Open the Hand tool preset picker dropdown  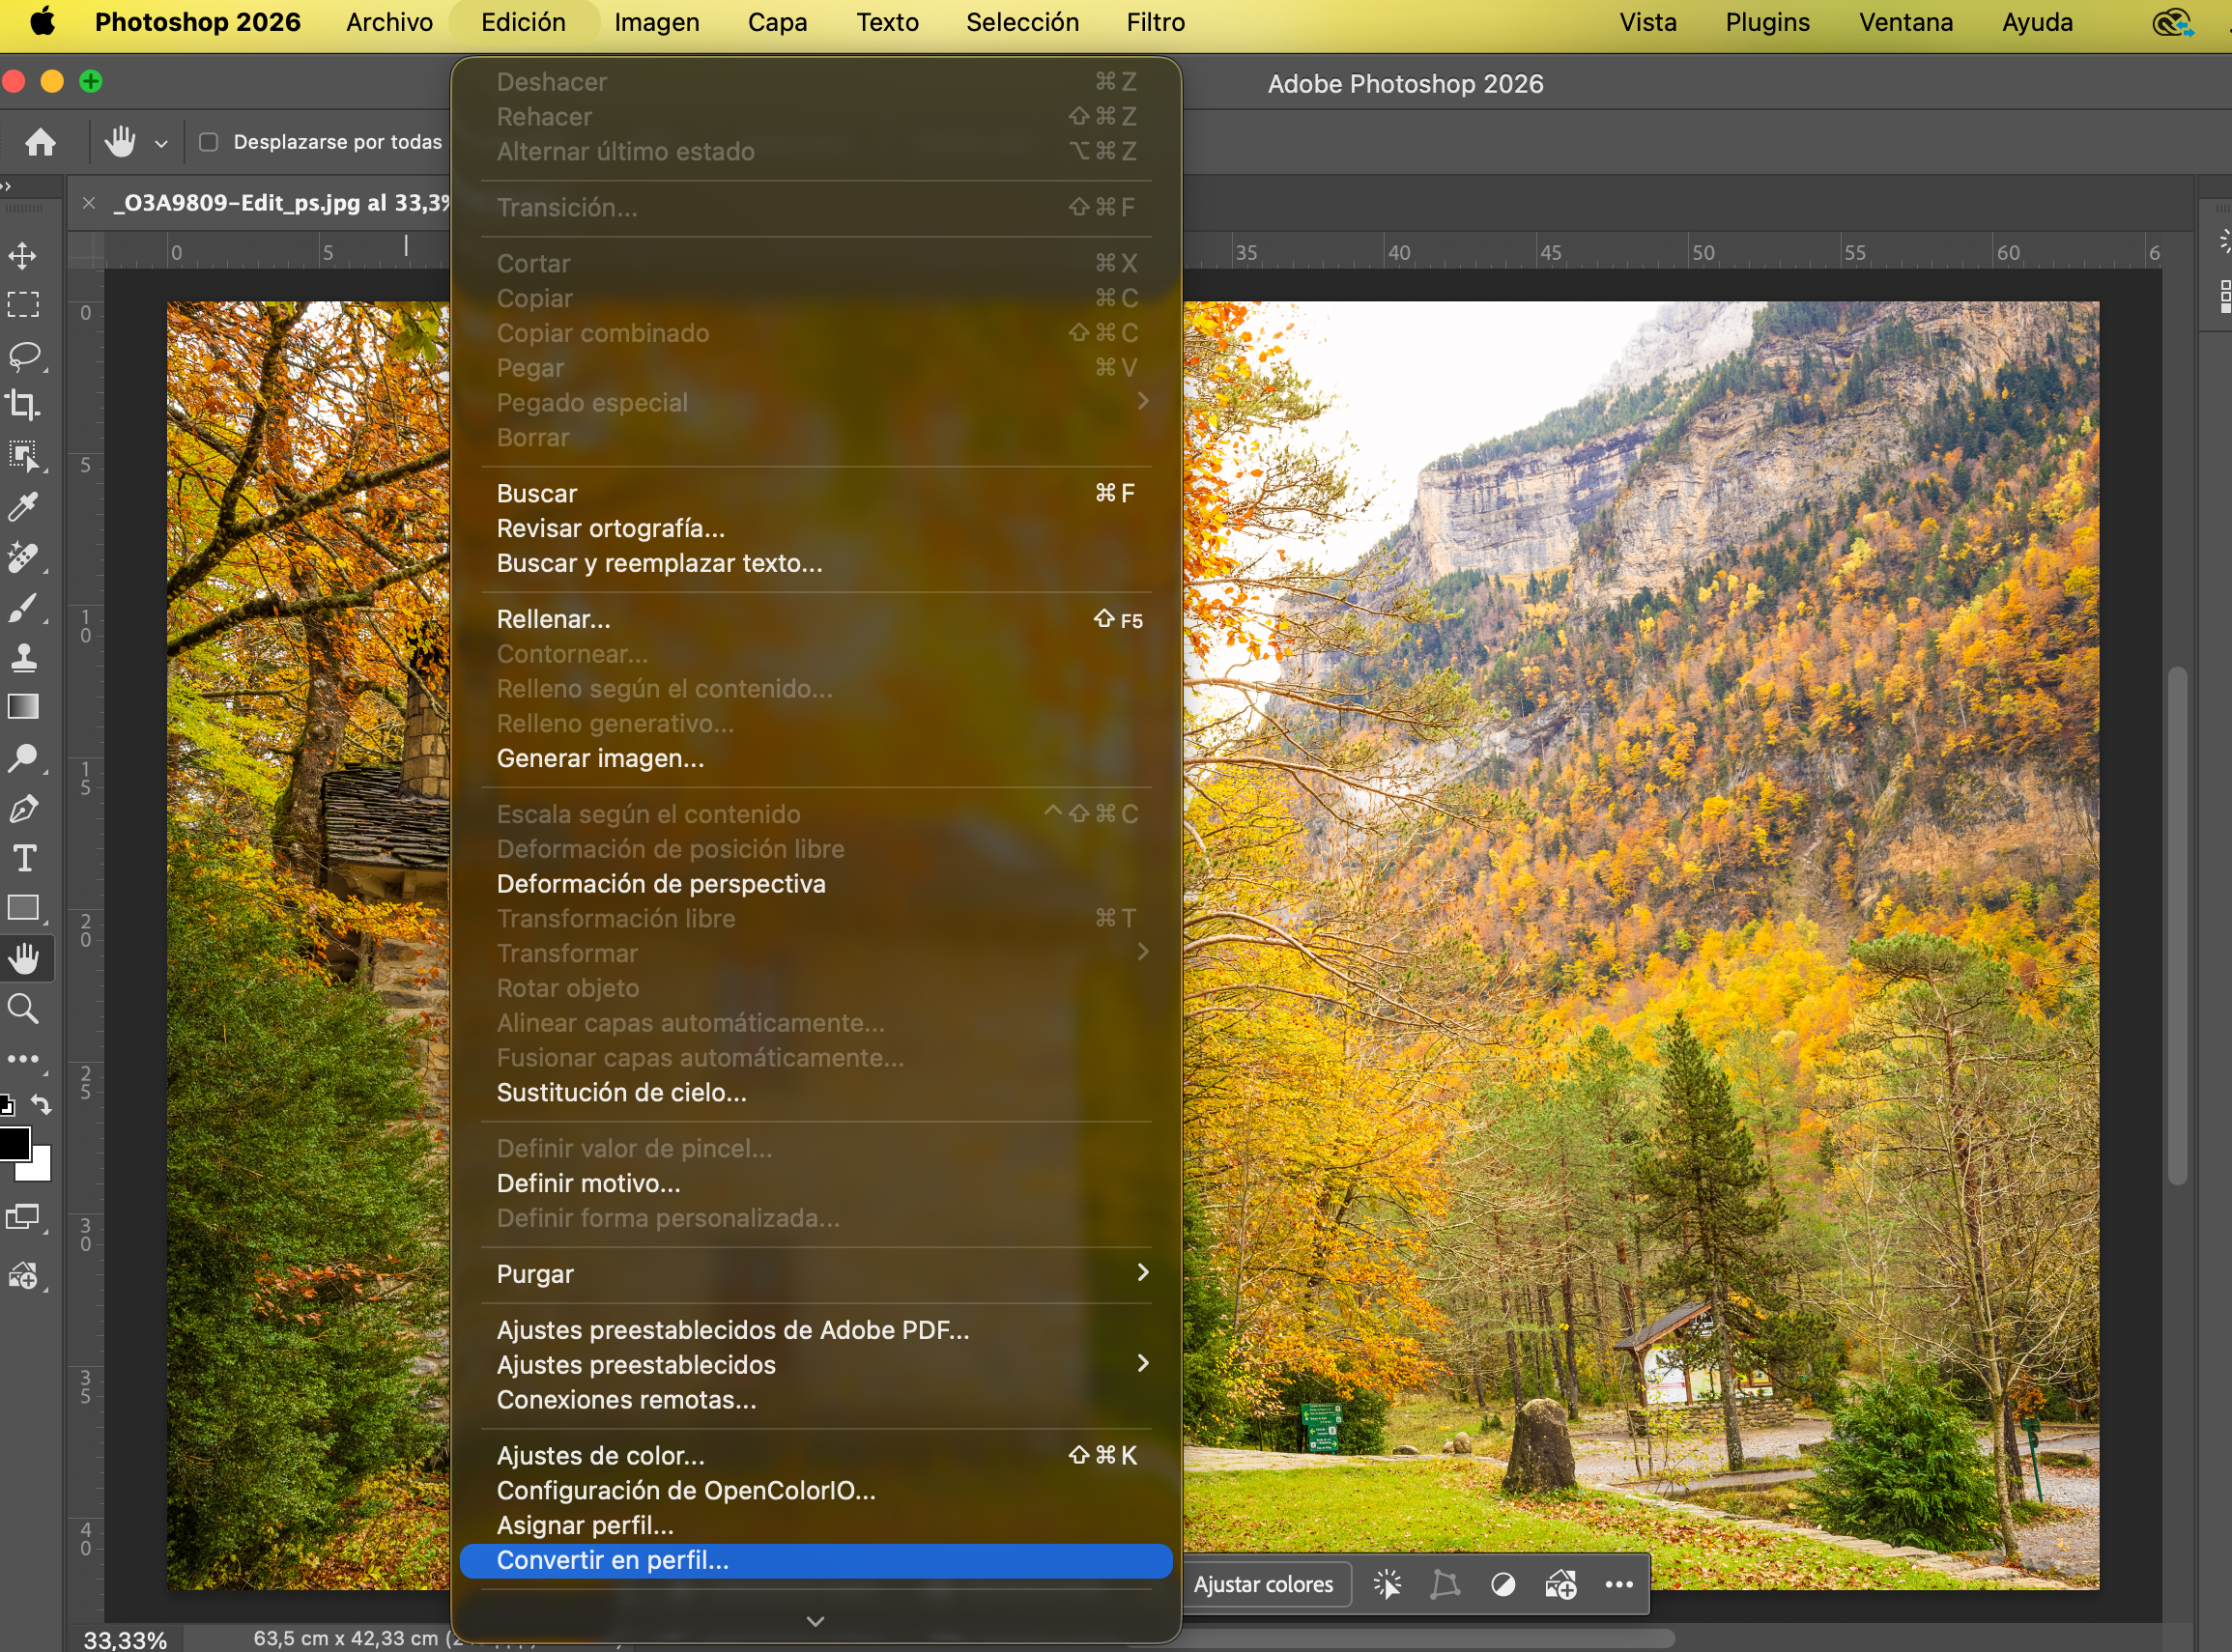coord(161,143)
